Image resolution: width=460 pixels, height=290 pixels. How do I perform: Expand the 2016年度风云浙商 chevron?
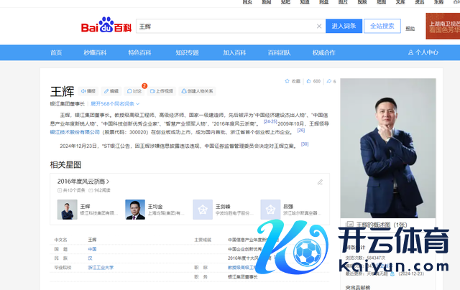pyautogui.click(x=108, y=182)
